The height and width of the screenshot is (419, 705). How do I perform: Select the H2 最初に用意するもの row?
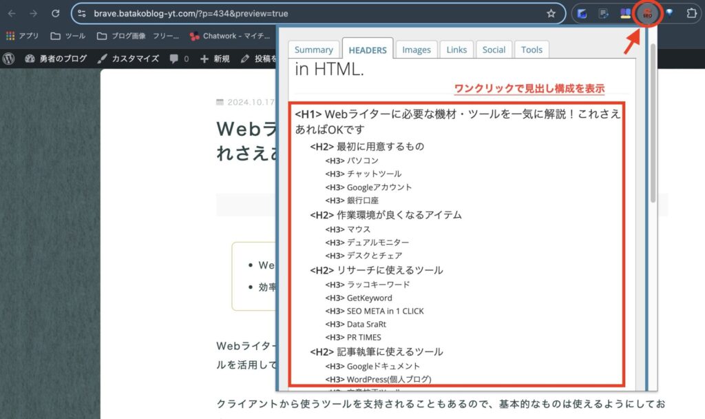[x=367, y=146]
